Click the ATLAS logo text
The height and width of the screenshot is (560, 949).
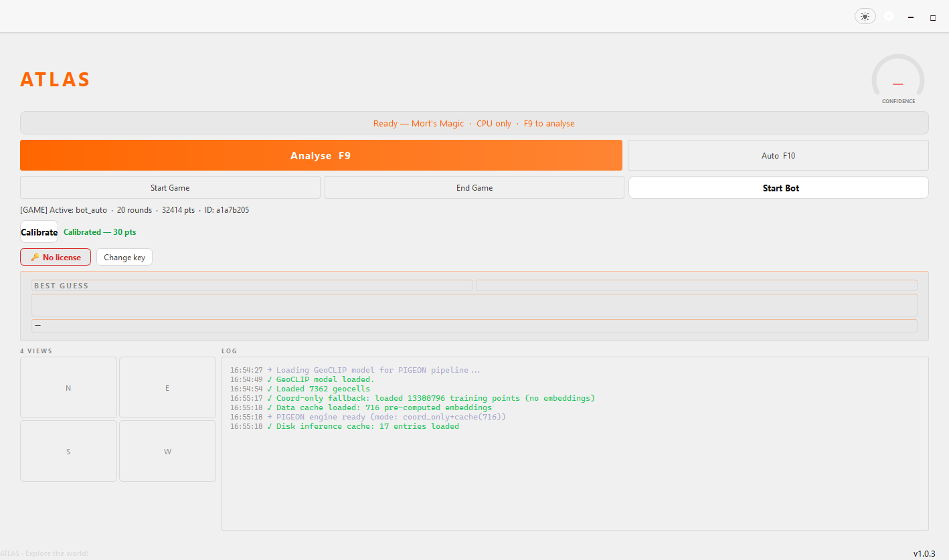tap(55, 79)
